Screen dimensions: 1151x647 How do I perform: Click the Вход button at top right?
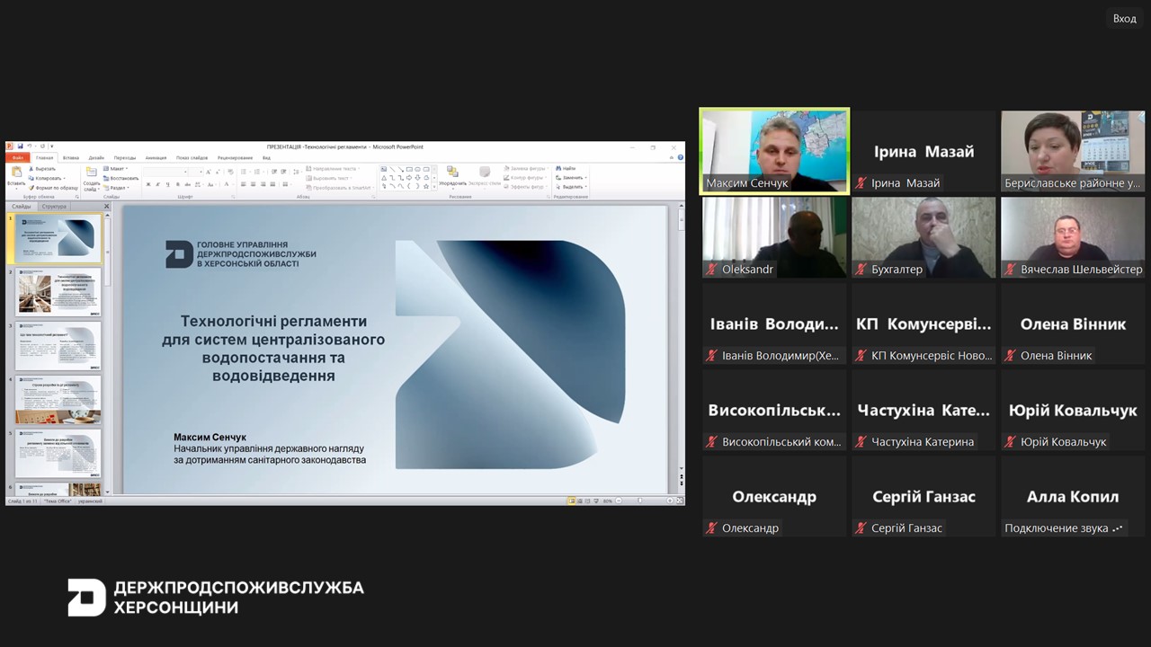tap(1124, 19)
